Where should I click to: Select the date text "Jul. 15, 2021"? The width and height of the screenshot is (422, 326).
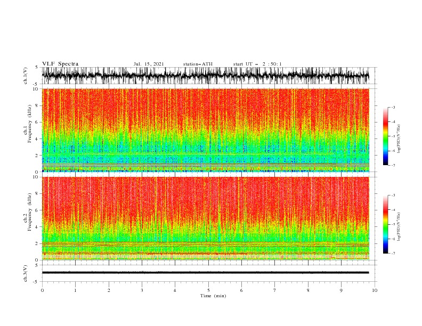[149, 64]
